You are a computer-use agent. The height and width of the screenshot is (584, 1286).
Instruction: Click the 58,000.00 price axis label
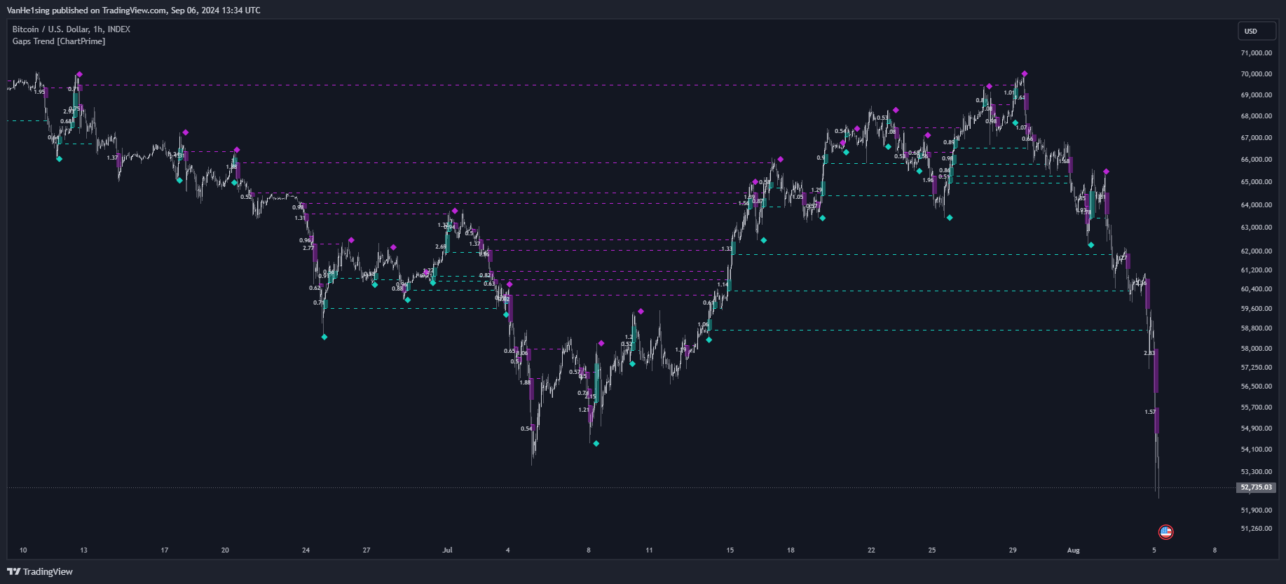click(1256, 349)
